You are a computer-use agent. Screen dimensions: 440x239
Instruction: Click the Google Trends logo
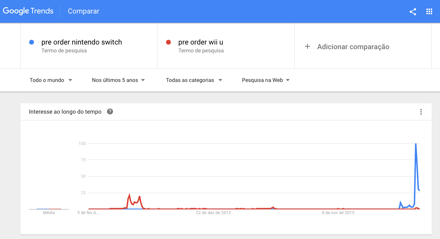click(28, 11)
